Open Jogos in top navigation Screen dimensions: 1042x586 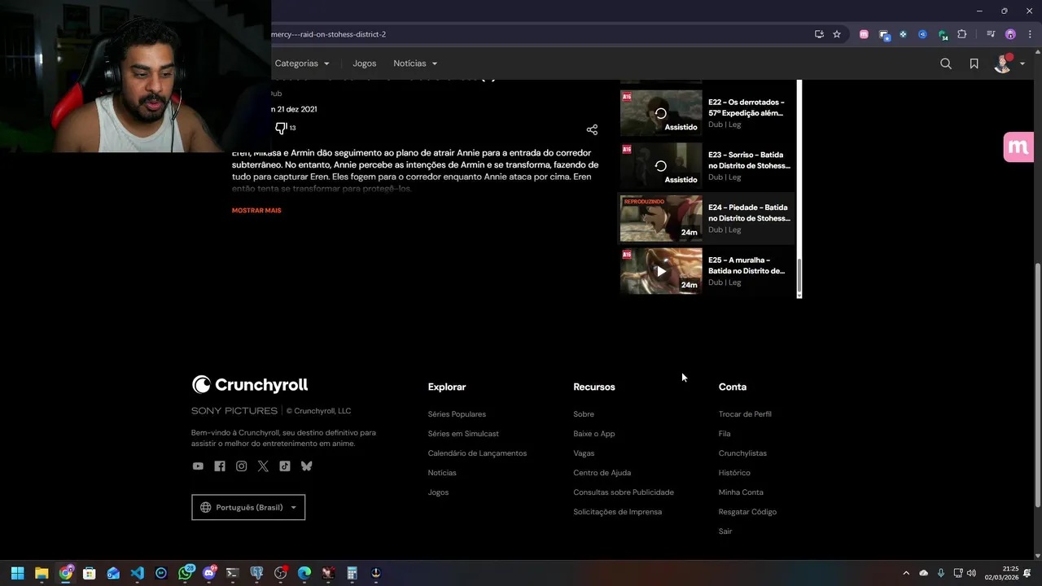click(365, 63)
